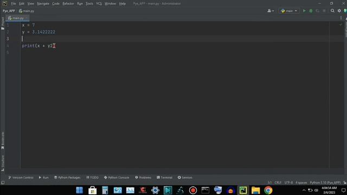Viewport: 347px width, 195px height.
Task: Click the PyCharm logo in title bar
Action: (x=5, y=3)
